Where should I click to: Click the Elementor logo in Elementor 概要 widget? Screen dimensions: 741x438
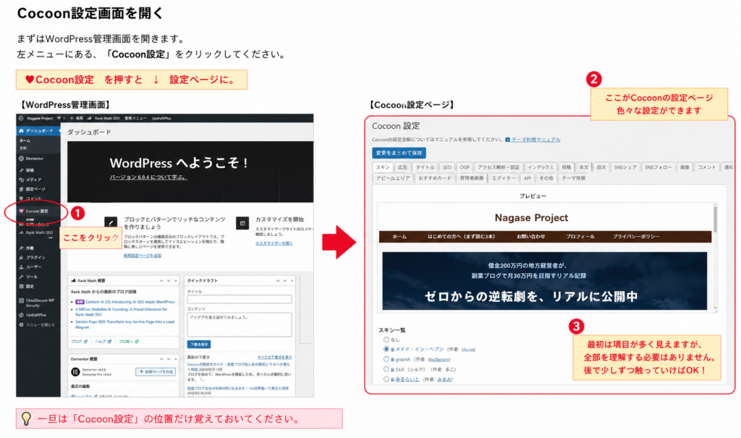pos(75,372)
